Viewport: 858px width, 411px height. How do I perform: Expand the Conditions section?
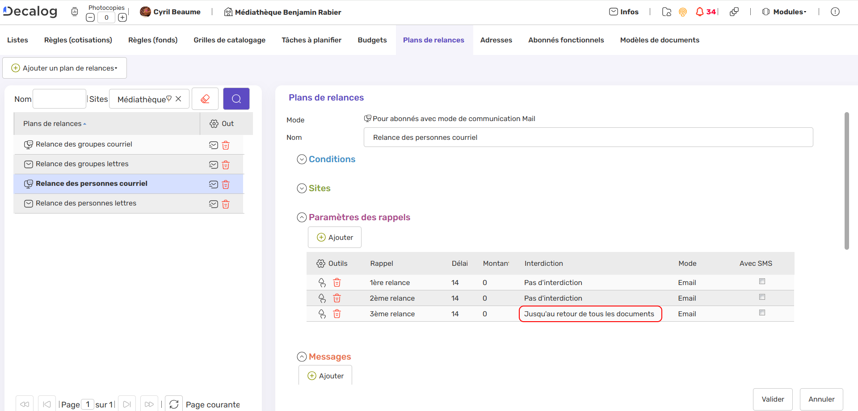[x=302, y=159]
